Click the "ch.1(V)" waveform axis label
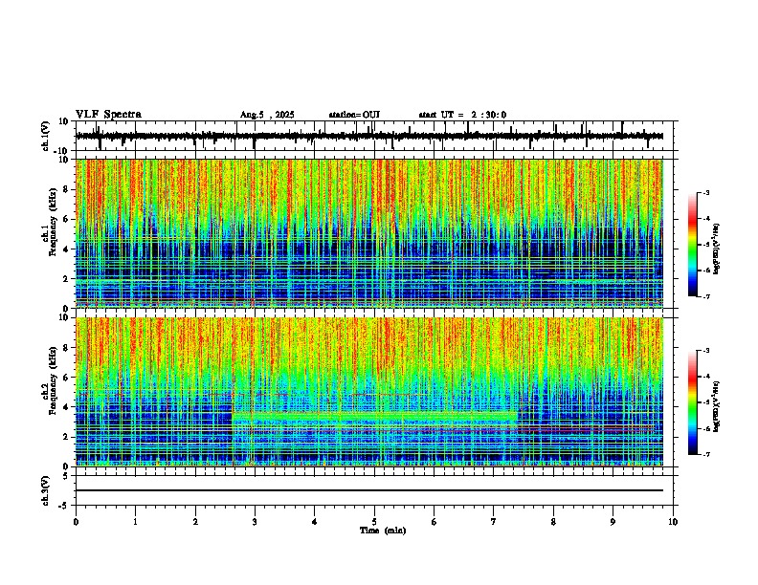This screenshot has height=585, width=758. [x=46, y=136]
